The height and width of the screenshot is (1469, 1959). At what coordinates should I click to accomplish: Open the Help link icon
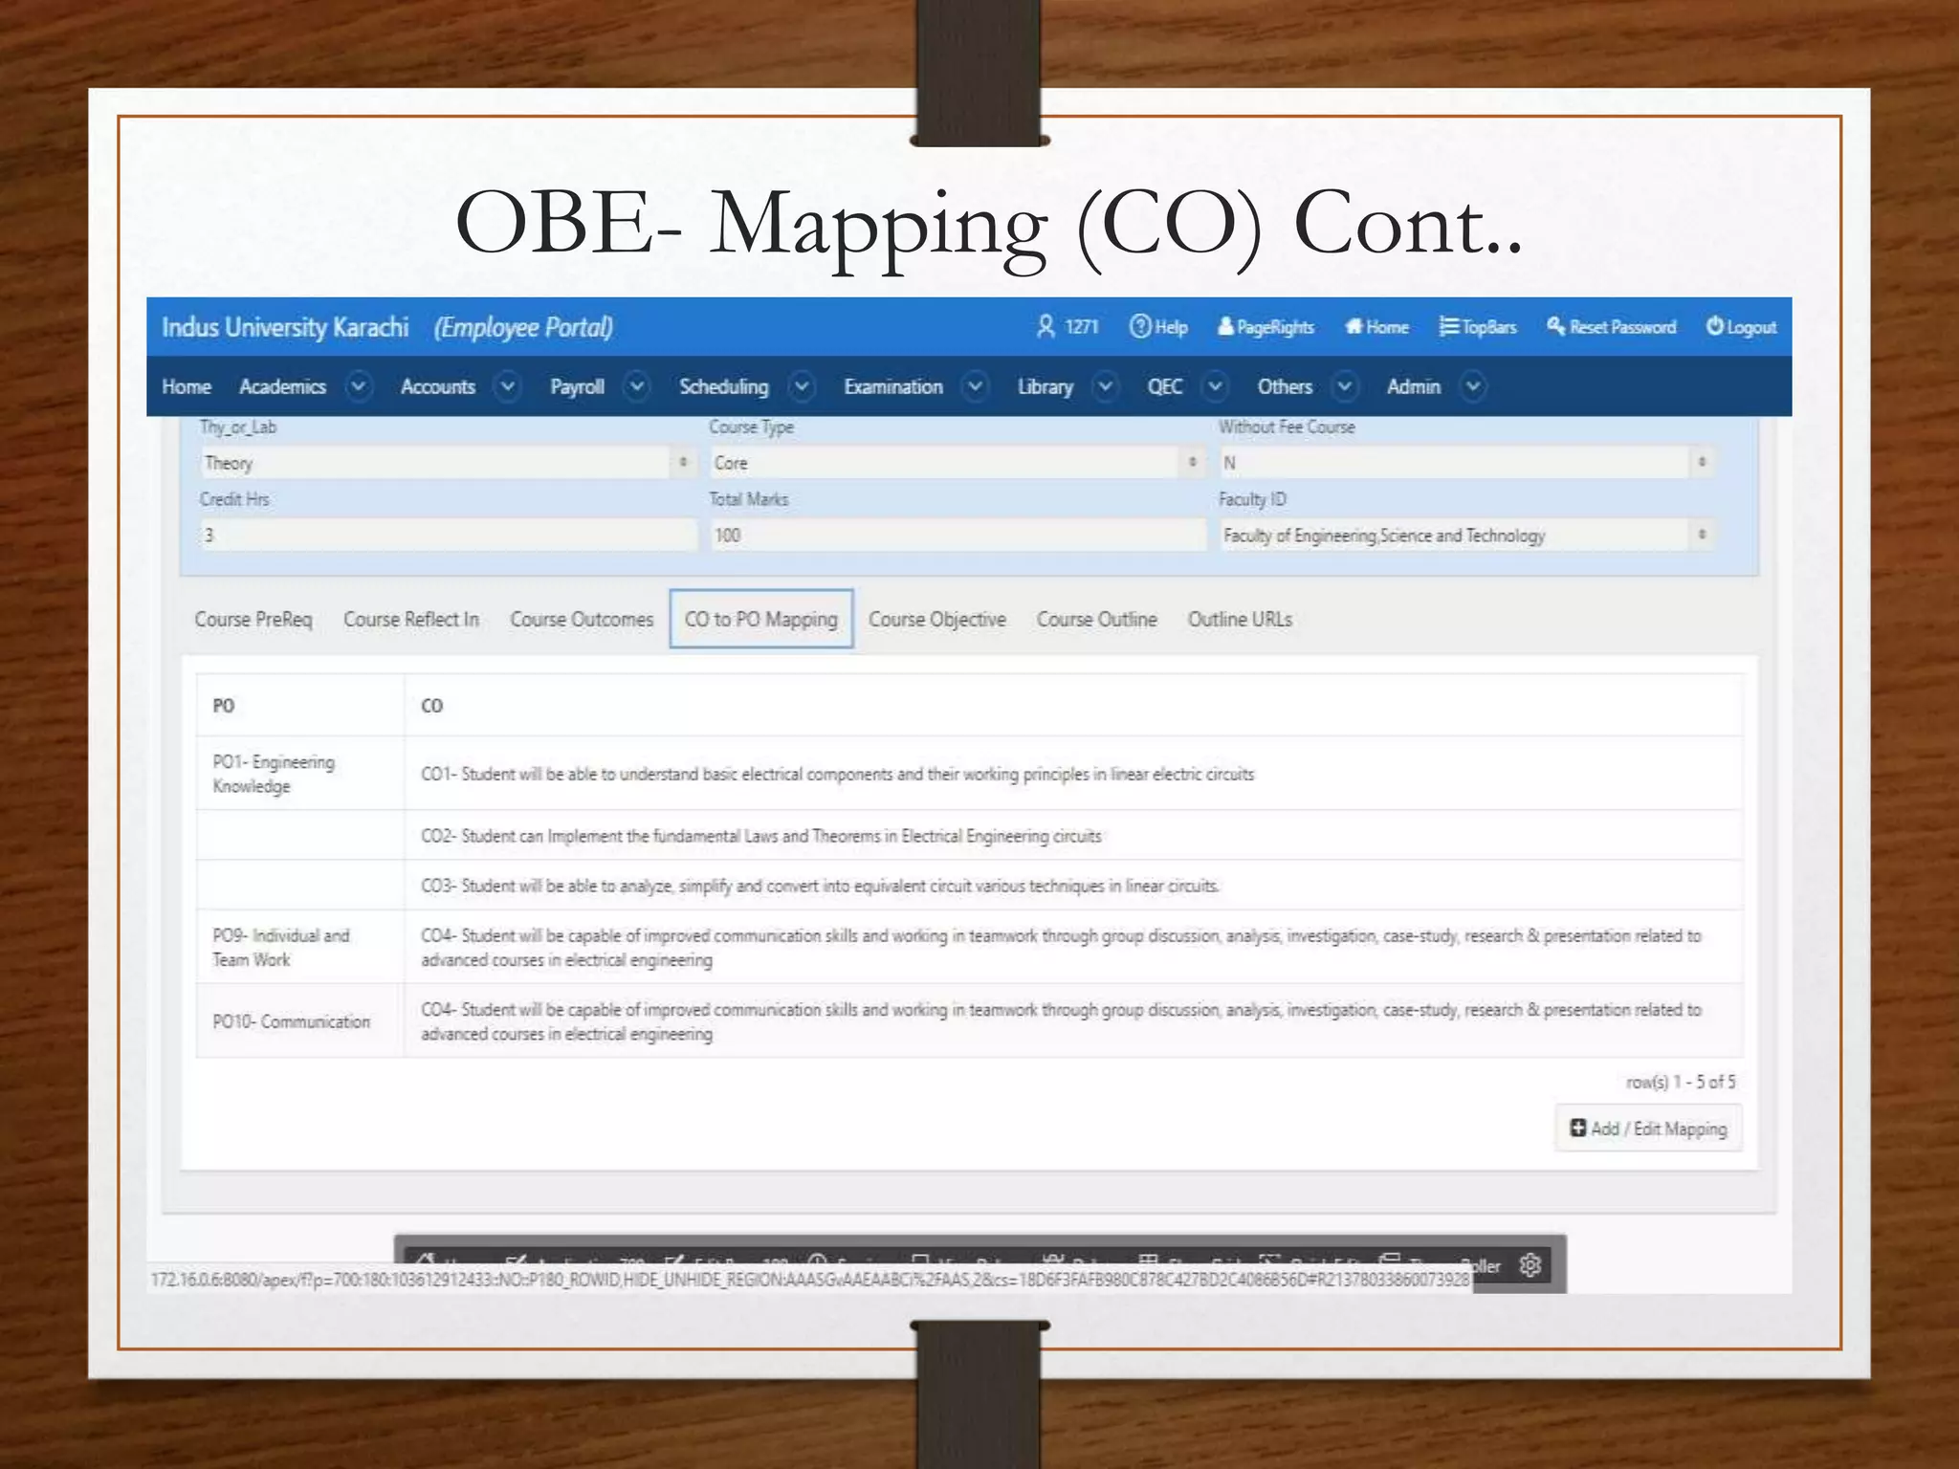[x=1139, y=326]
